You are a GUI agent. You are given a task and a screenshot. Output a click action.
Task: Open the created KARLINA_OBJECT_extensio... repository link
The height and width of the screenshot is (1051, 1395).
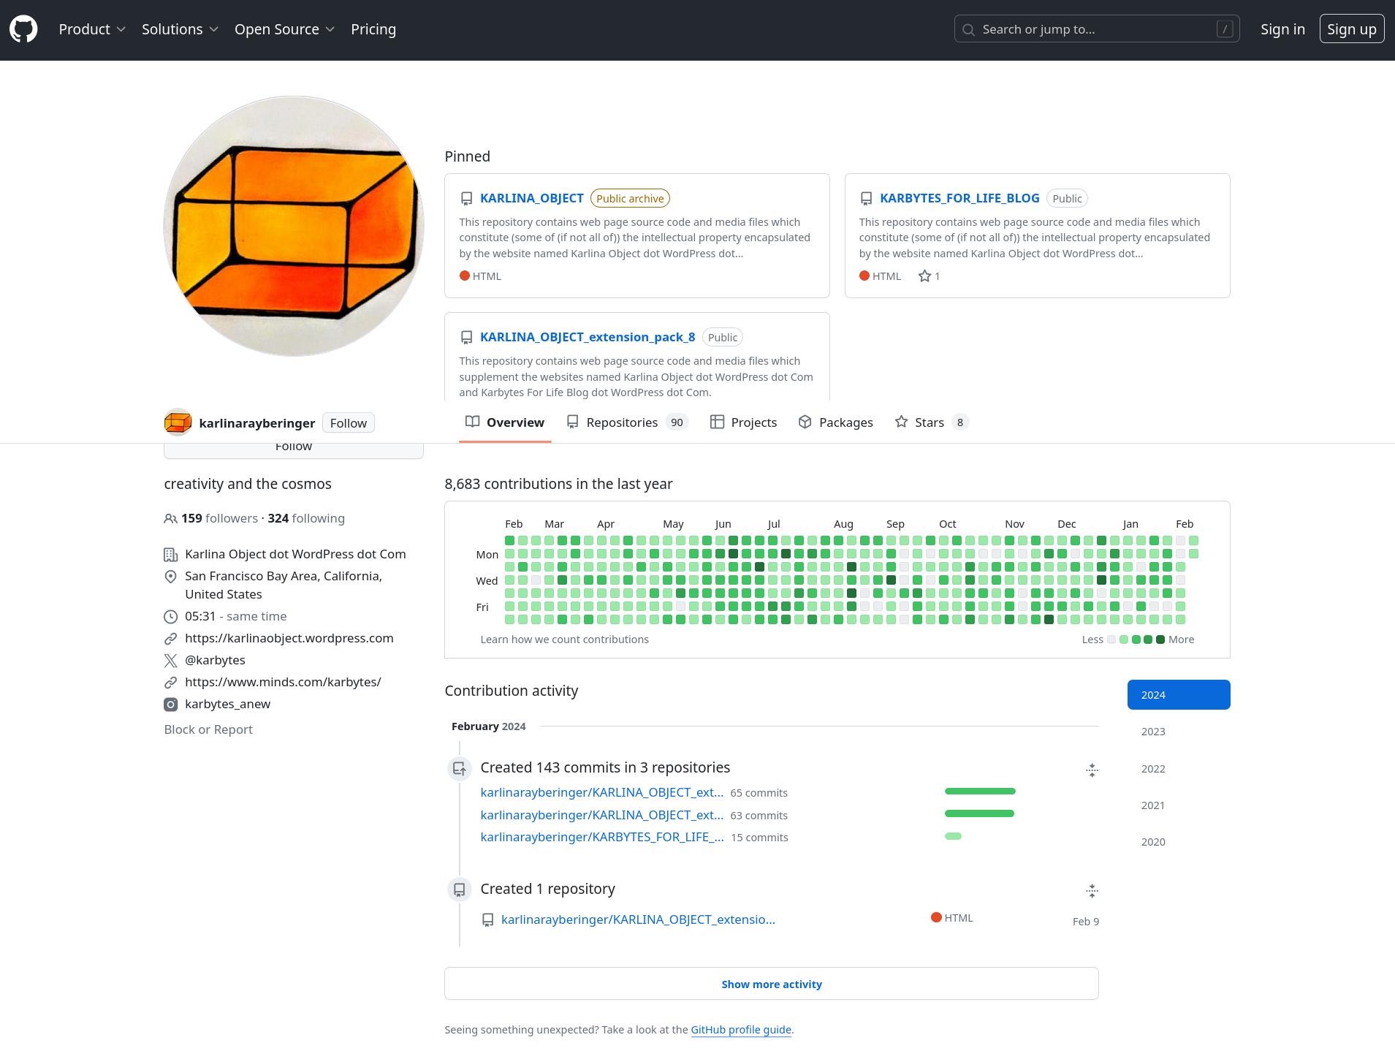pyautogui.click(x=638, y=919)
